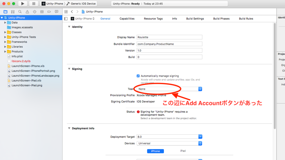Open the Issue navigator warning icon
The image size is (285, 160).
click(27, 12)
